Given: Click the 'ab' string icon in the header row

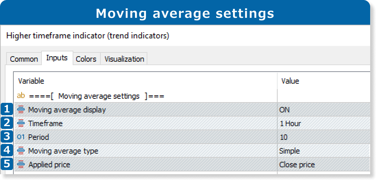Looking at the screenshot, I should (21, 96).
